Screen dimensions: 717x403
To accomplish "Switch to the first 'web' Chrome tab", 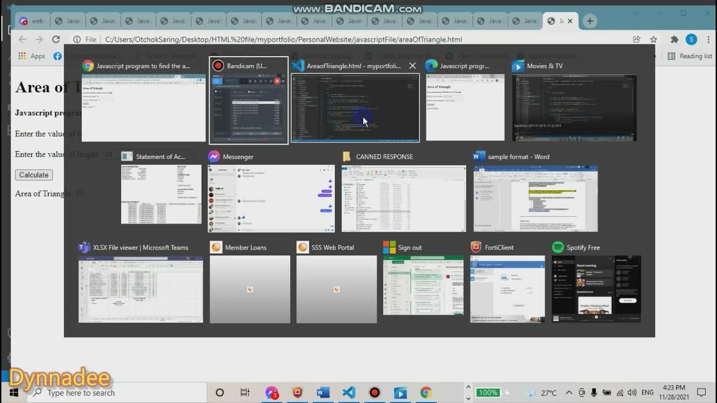I will 31,21.
